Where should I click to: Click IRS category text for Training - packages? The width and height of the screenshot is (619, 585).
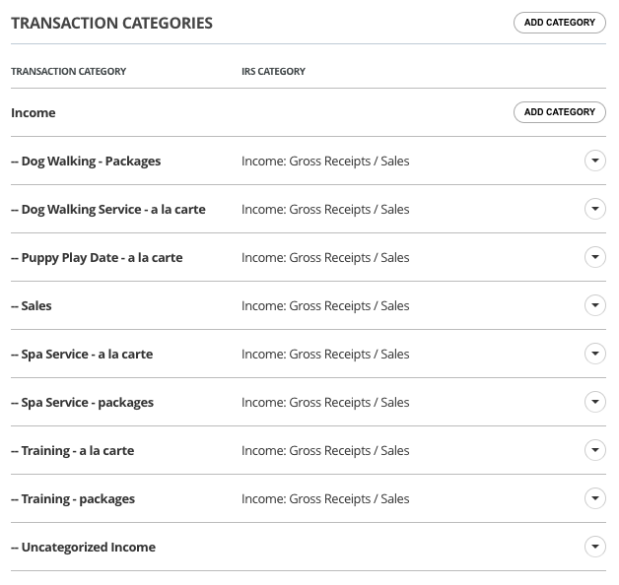(325, 498)
